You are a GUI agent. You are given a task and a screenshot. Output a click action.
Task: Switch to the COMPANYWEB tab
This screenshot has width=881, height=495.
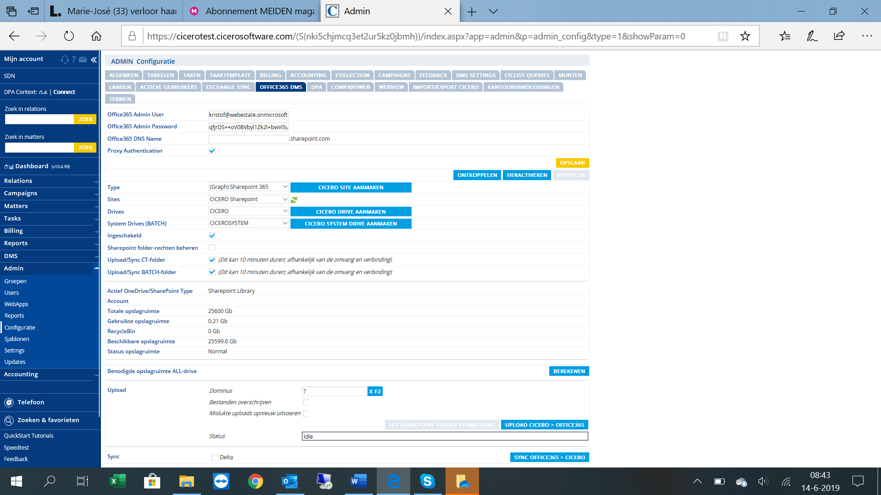coord(350,87)
